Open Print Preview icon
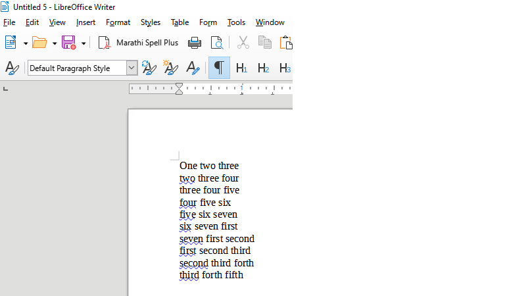Screen dimensions: 505x296 (x=216, y=43)
